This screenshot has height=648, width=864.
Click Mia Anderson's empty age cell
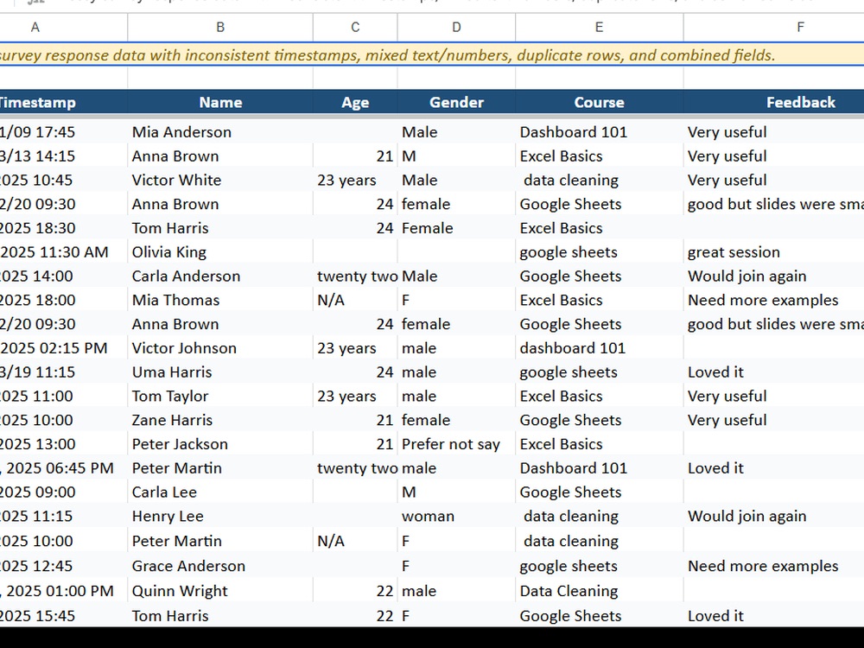coord(355,131)
